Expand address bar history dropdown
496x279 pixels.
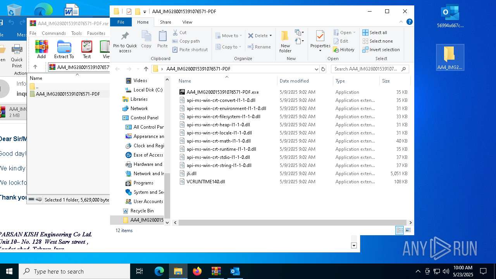point(317,69)
